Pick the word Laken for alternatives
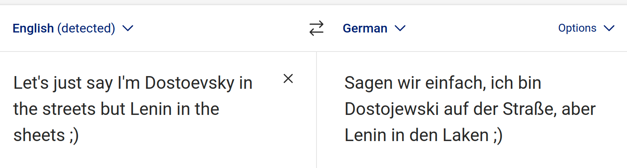 click(x=465, y=136)
